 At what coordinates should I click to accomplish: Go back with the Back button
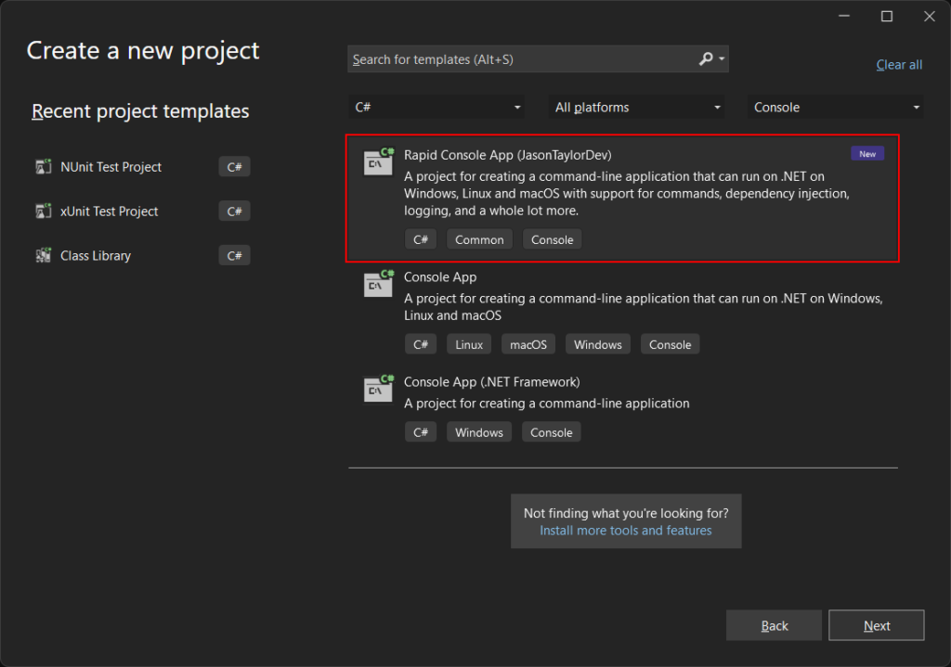[774, 626]
